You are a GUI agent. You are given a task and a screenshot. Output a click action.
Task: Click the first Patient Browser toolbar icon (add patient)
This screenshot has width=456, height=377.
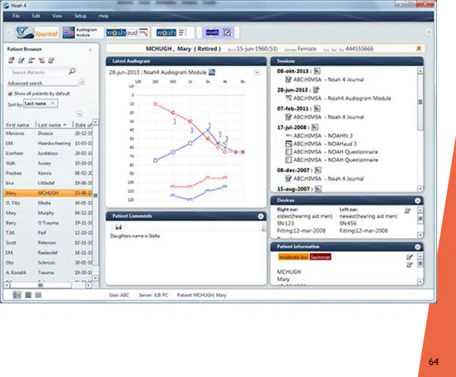click(x=11, y=60)
